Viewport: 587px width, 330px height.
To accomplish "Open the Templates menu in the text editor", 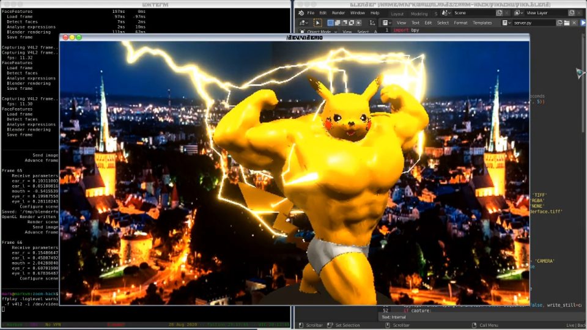I will tap(482, 23).
